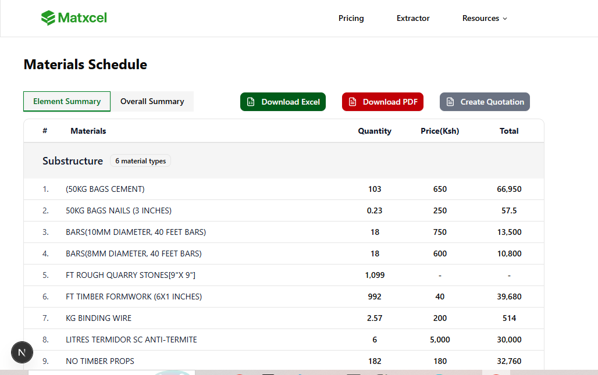
Task: Select the Element Summary tab
Action: pos(66,101)
